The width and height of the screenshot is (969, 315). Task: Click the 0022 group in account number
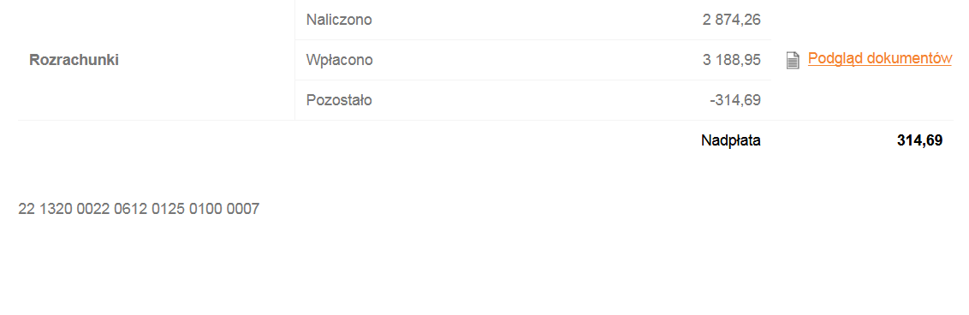coord(94,209)
